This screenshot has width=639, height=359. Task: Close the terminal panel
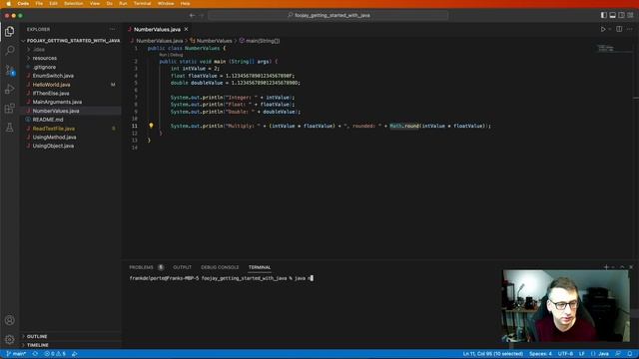click(x=631, y=267)
